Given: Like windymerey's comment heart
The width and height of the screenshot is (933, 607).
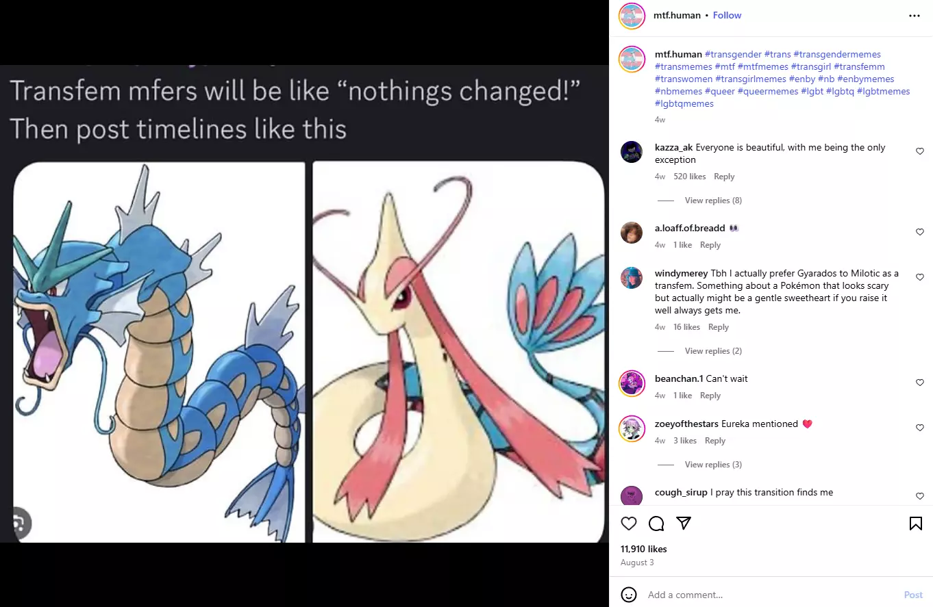Looking at the screenshot, I should coord(920,277).
